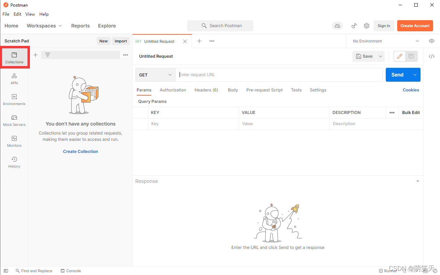
Task: Click the Description cell in query params
Action: [376, 124]
